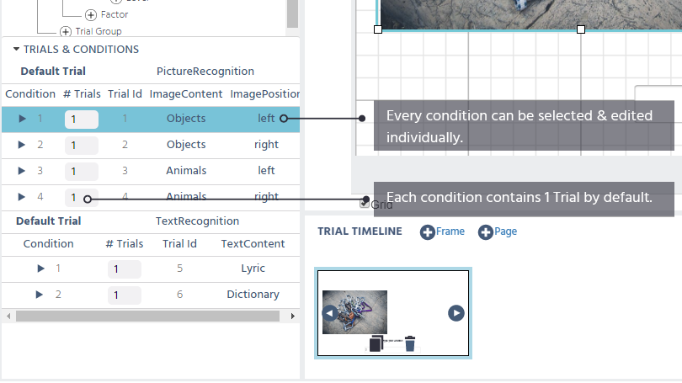Click the trash icon to delete frame
The width and height of the screenshot is (682, 383).
410,343
